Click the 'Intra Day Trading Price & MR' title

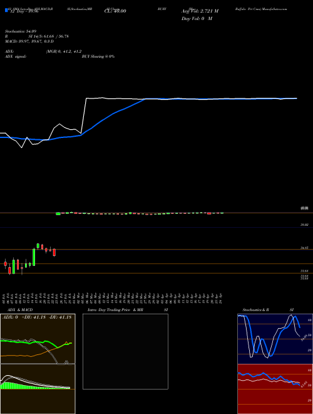pos(115,310)
